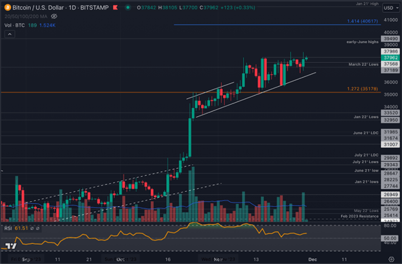The width and height of the screenshot is (402, 264).
Task: Click the 29892 price label
Action: click(x=390, y=158)
